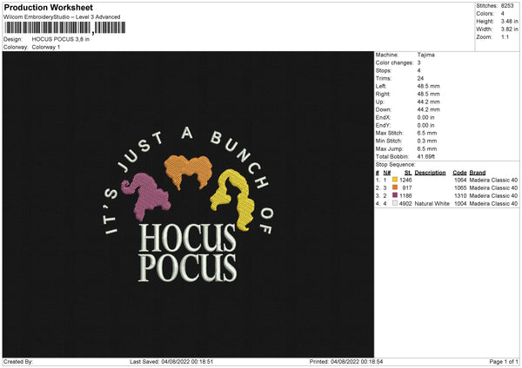Click the Color changes value '3'
Viewport: 522px width, 368px height.
pyautogui.click(x=418, y=62)
